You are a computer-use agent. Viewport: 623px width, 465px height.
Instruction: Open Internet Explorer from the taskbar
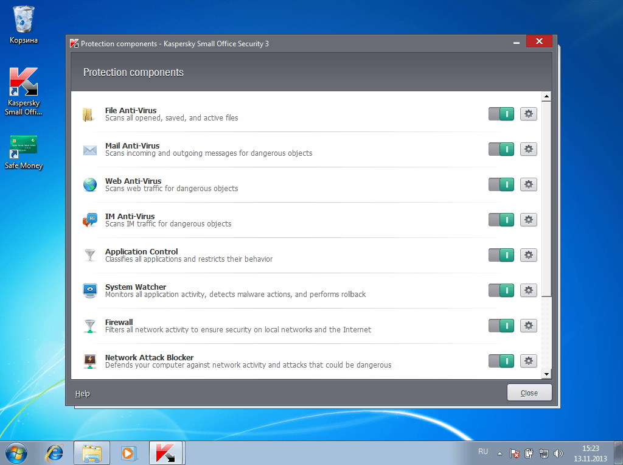coord(54,453)
